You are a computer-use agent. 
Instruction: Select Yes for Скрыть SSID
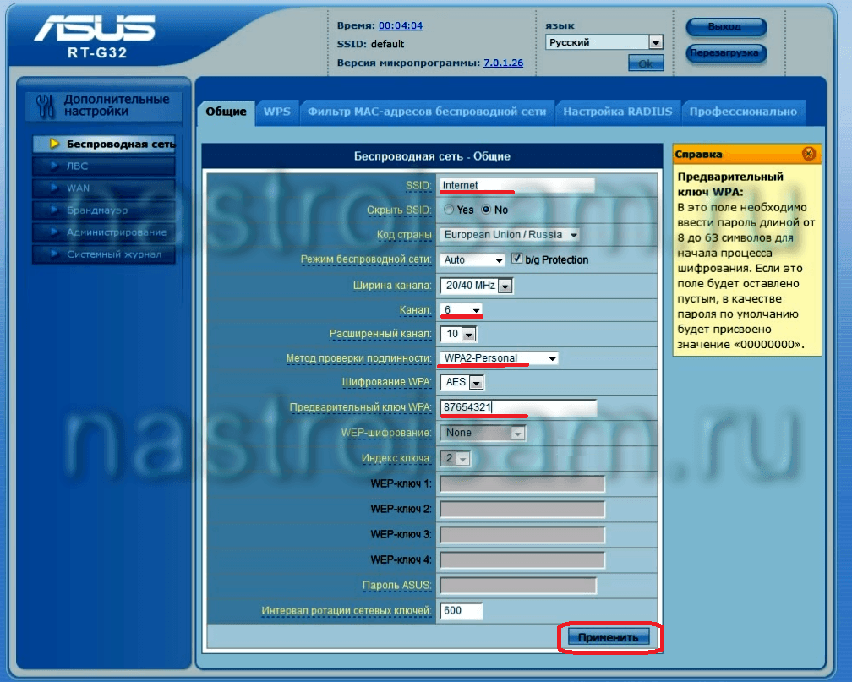tap(448, 210)
